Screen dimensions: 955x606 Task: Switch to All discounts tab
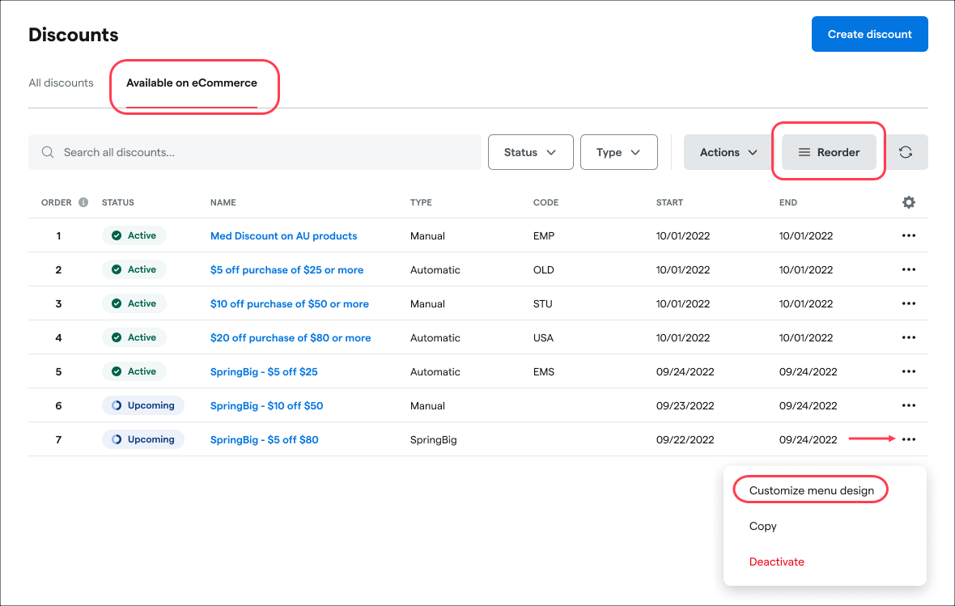pos(61,83)
